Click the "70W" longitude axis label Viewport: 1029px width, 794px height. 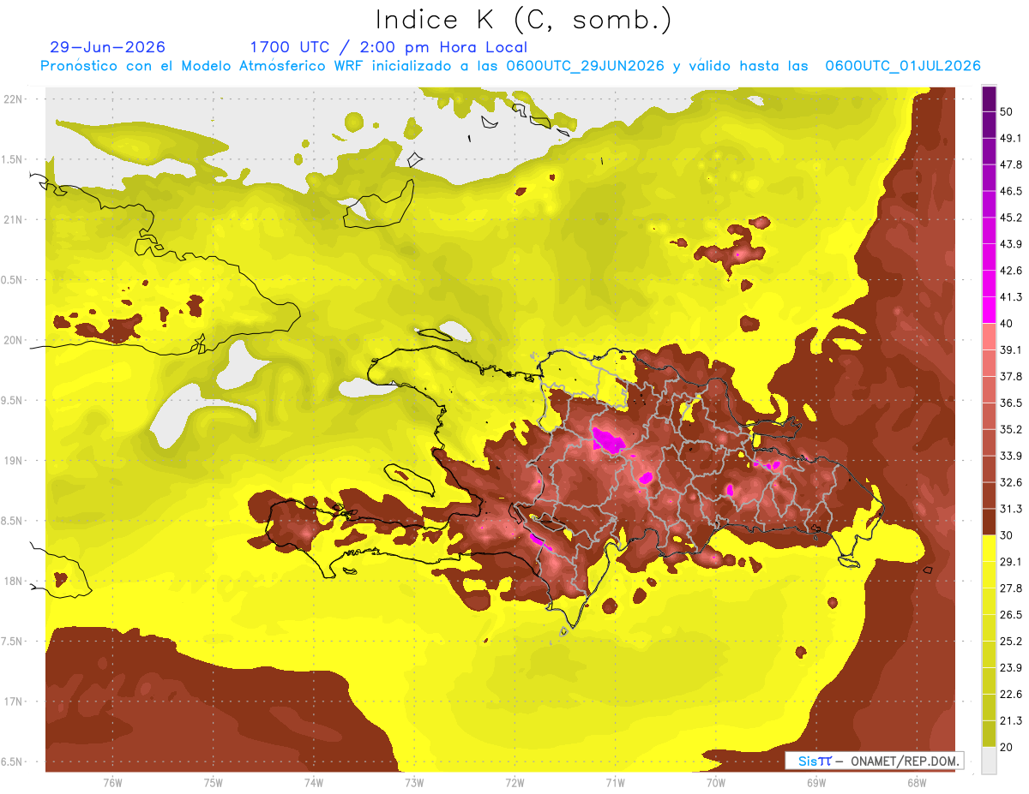[x=716, y=782]
